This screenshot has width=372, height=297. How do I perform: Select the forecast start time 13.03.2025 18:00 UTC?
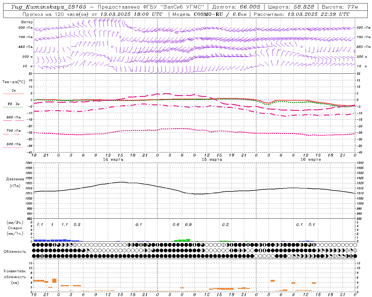tap(131, 14)
